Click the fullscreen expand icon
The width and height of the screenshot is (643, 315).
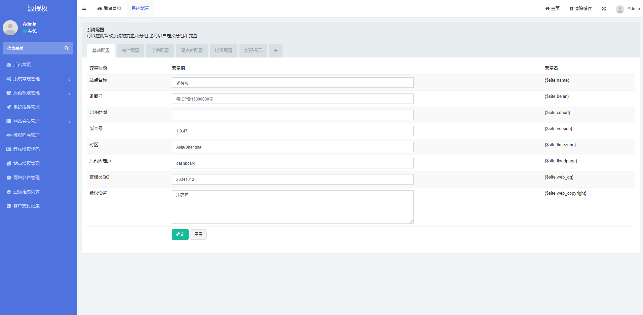[604, 9]
